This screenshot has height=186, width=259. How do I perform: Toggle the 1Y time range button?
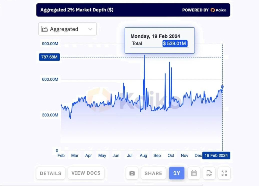(x=176, y=173)
